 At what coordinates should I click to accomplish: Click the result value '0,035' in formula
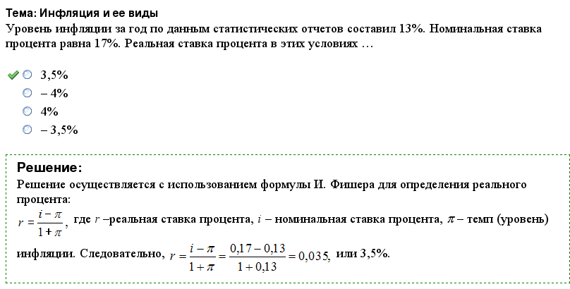click(x=314, y=257)
